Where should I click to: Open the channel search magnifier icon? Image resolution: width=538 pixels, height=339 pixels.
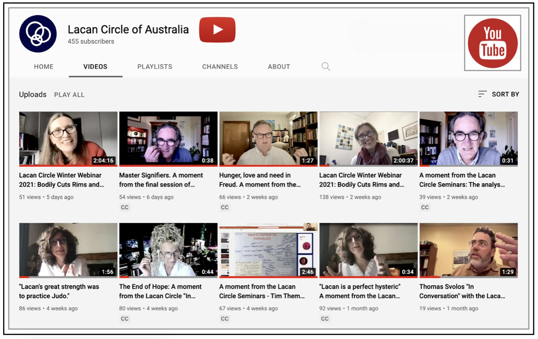coord(326,67)
